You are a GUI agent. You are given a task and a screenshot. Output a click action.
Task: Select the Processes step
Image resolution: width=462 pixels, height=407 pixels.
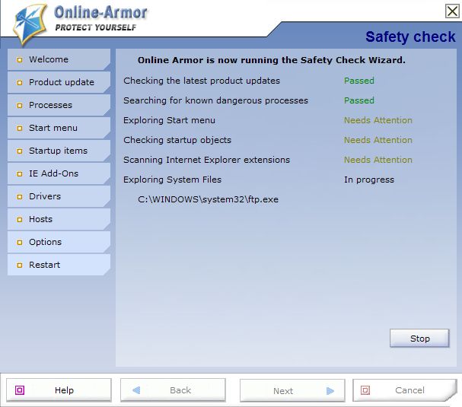(59, 105)
